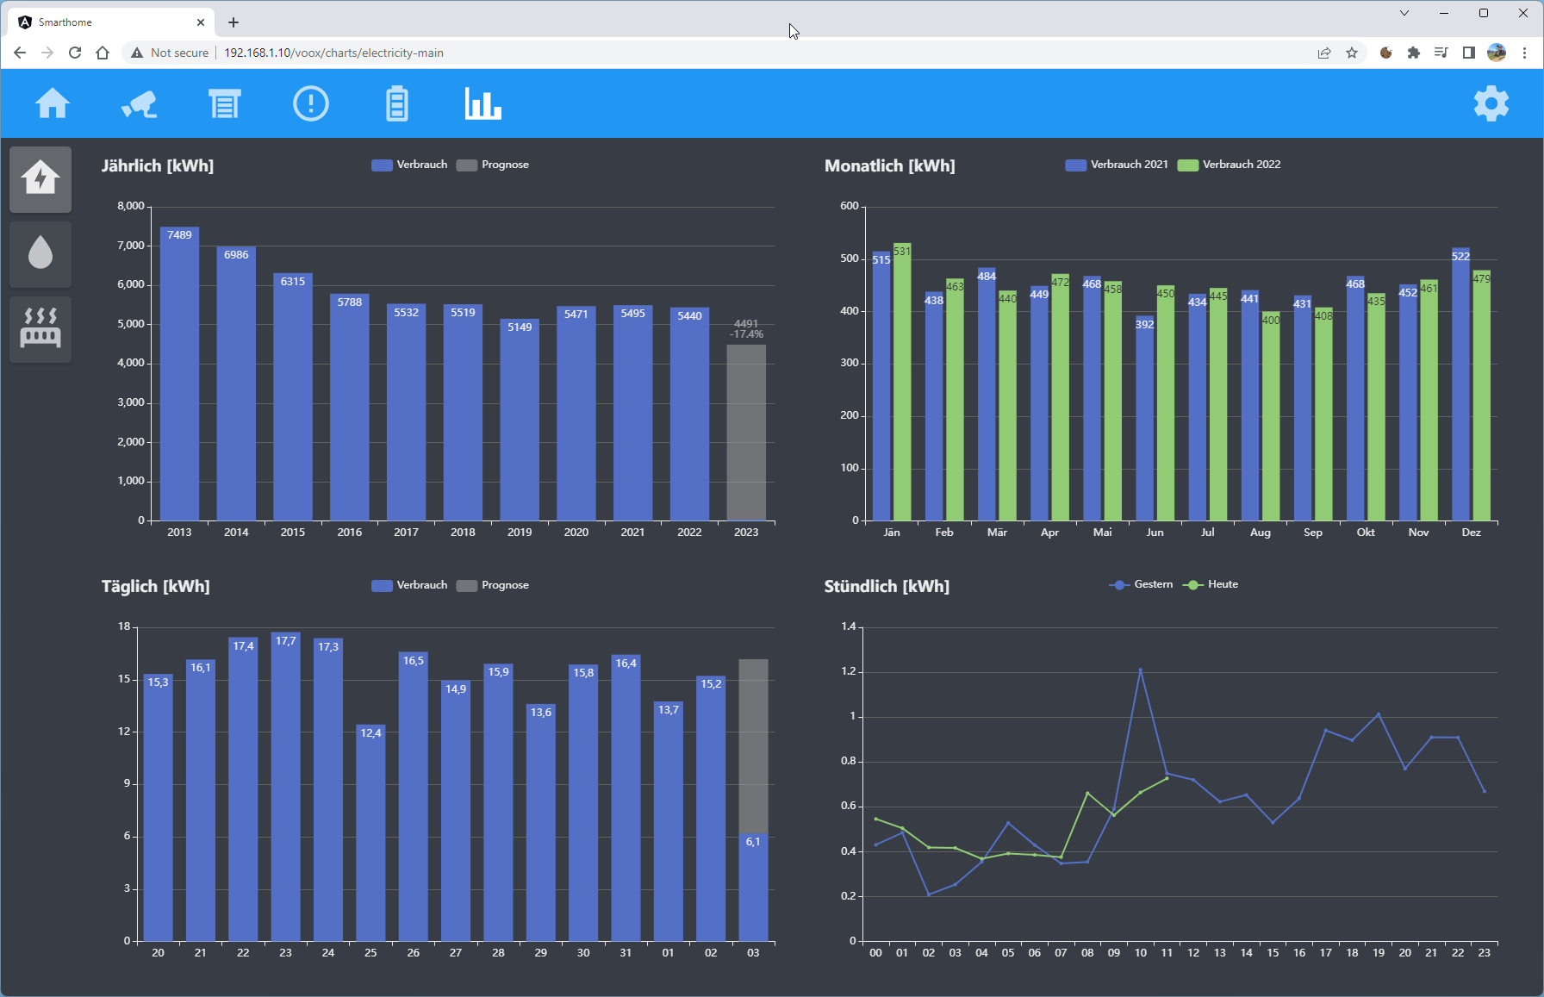Screen dimensions: 1544x997
Task: Click the browser Back arrow
Action: 20,53
